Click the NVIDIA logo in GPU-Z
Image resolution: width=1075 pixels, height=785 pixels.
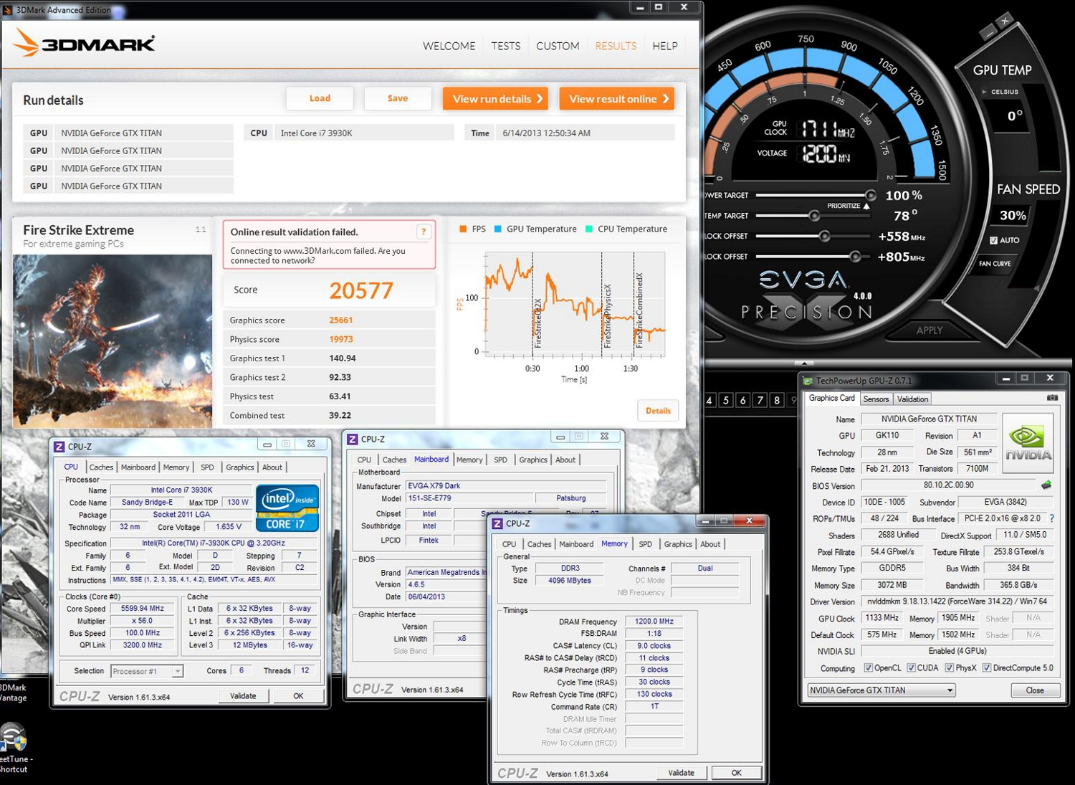1028,443
